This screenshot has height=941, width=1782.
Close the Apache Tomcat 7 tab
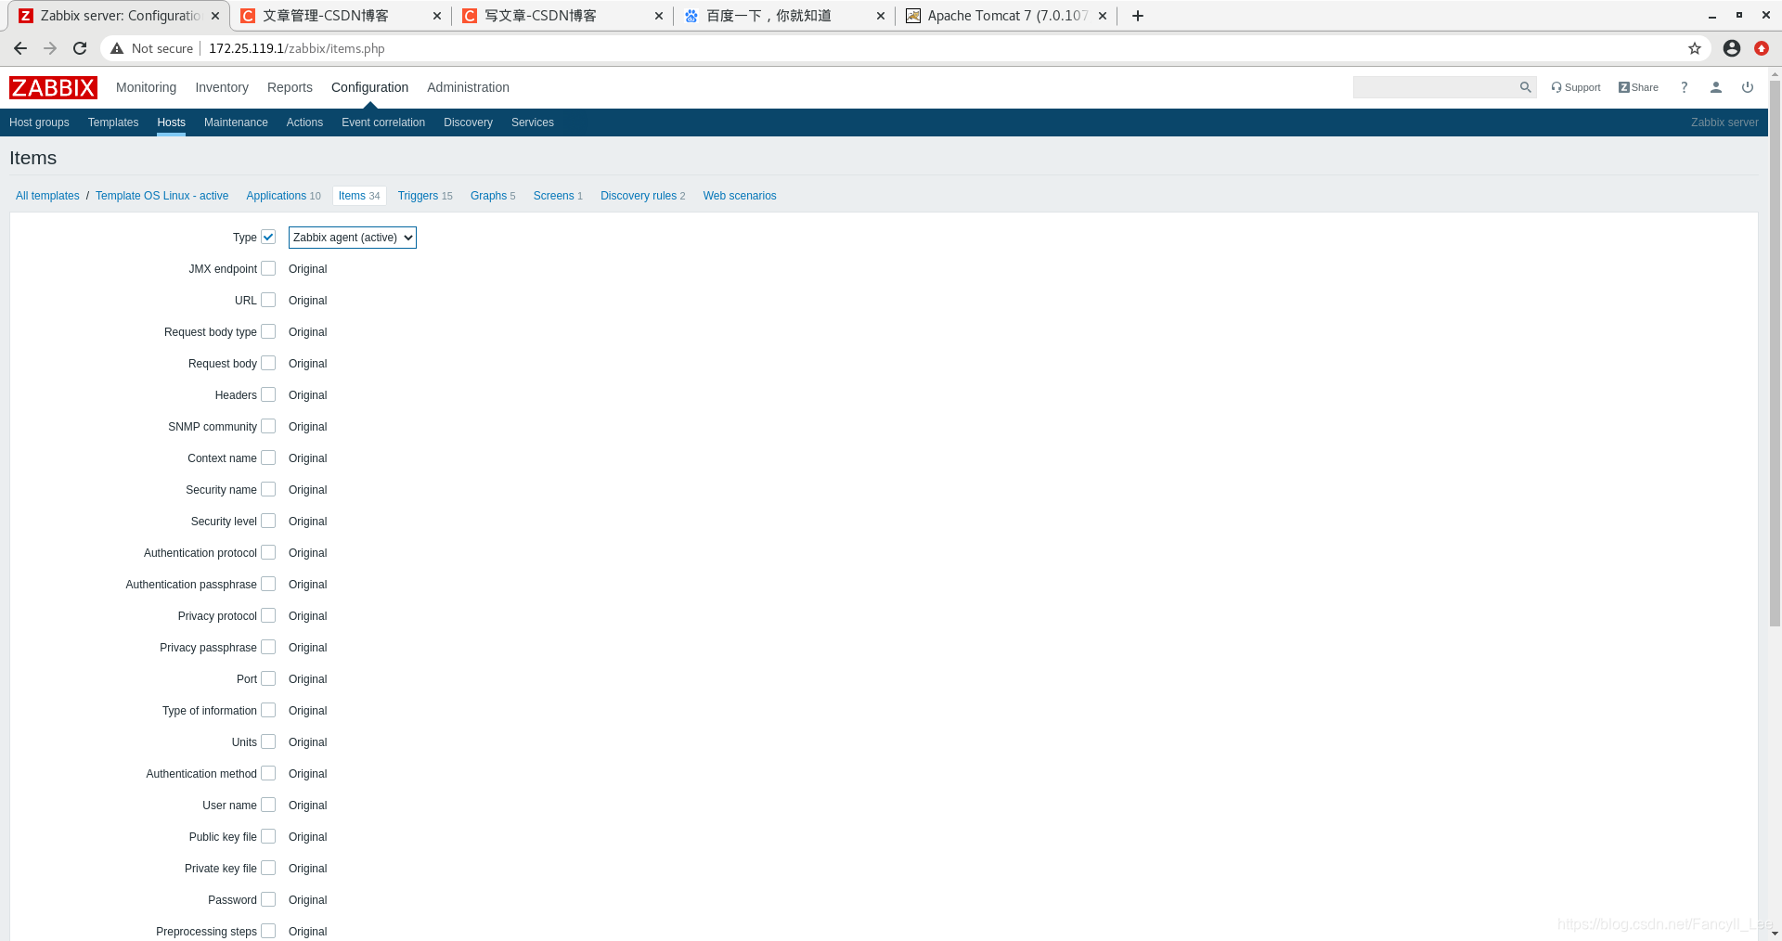pyautogui.click(x=1103, y=16)
